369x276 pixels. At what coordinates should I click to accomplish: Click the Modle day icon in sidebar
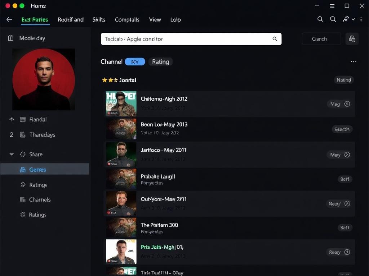(11, 38)
